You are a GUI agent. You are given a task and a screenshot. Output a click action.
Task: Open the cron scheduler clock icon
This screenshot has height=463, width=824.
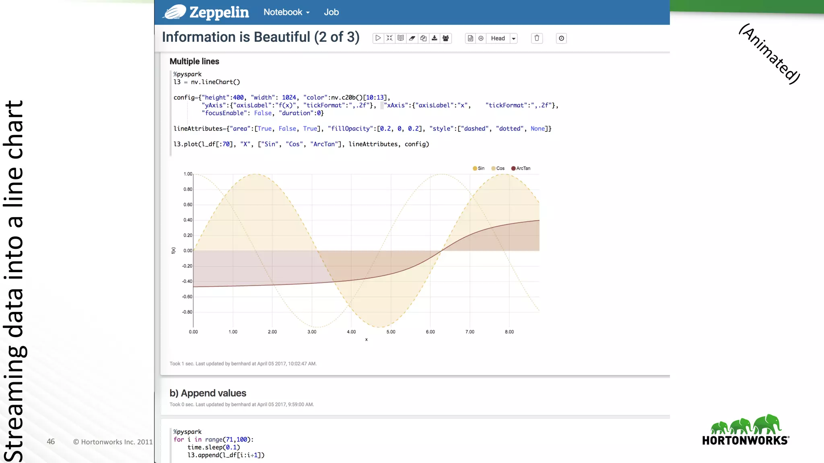561,38
